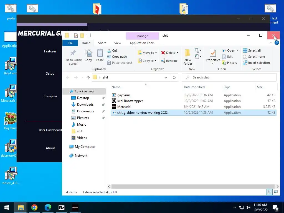Select the Mercurial application file
This screenshot has width=284, height=213.
[x=193, y=107]
